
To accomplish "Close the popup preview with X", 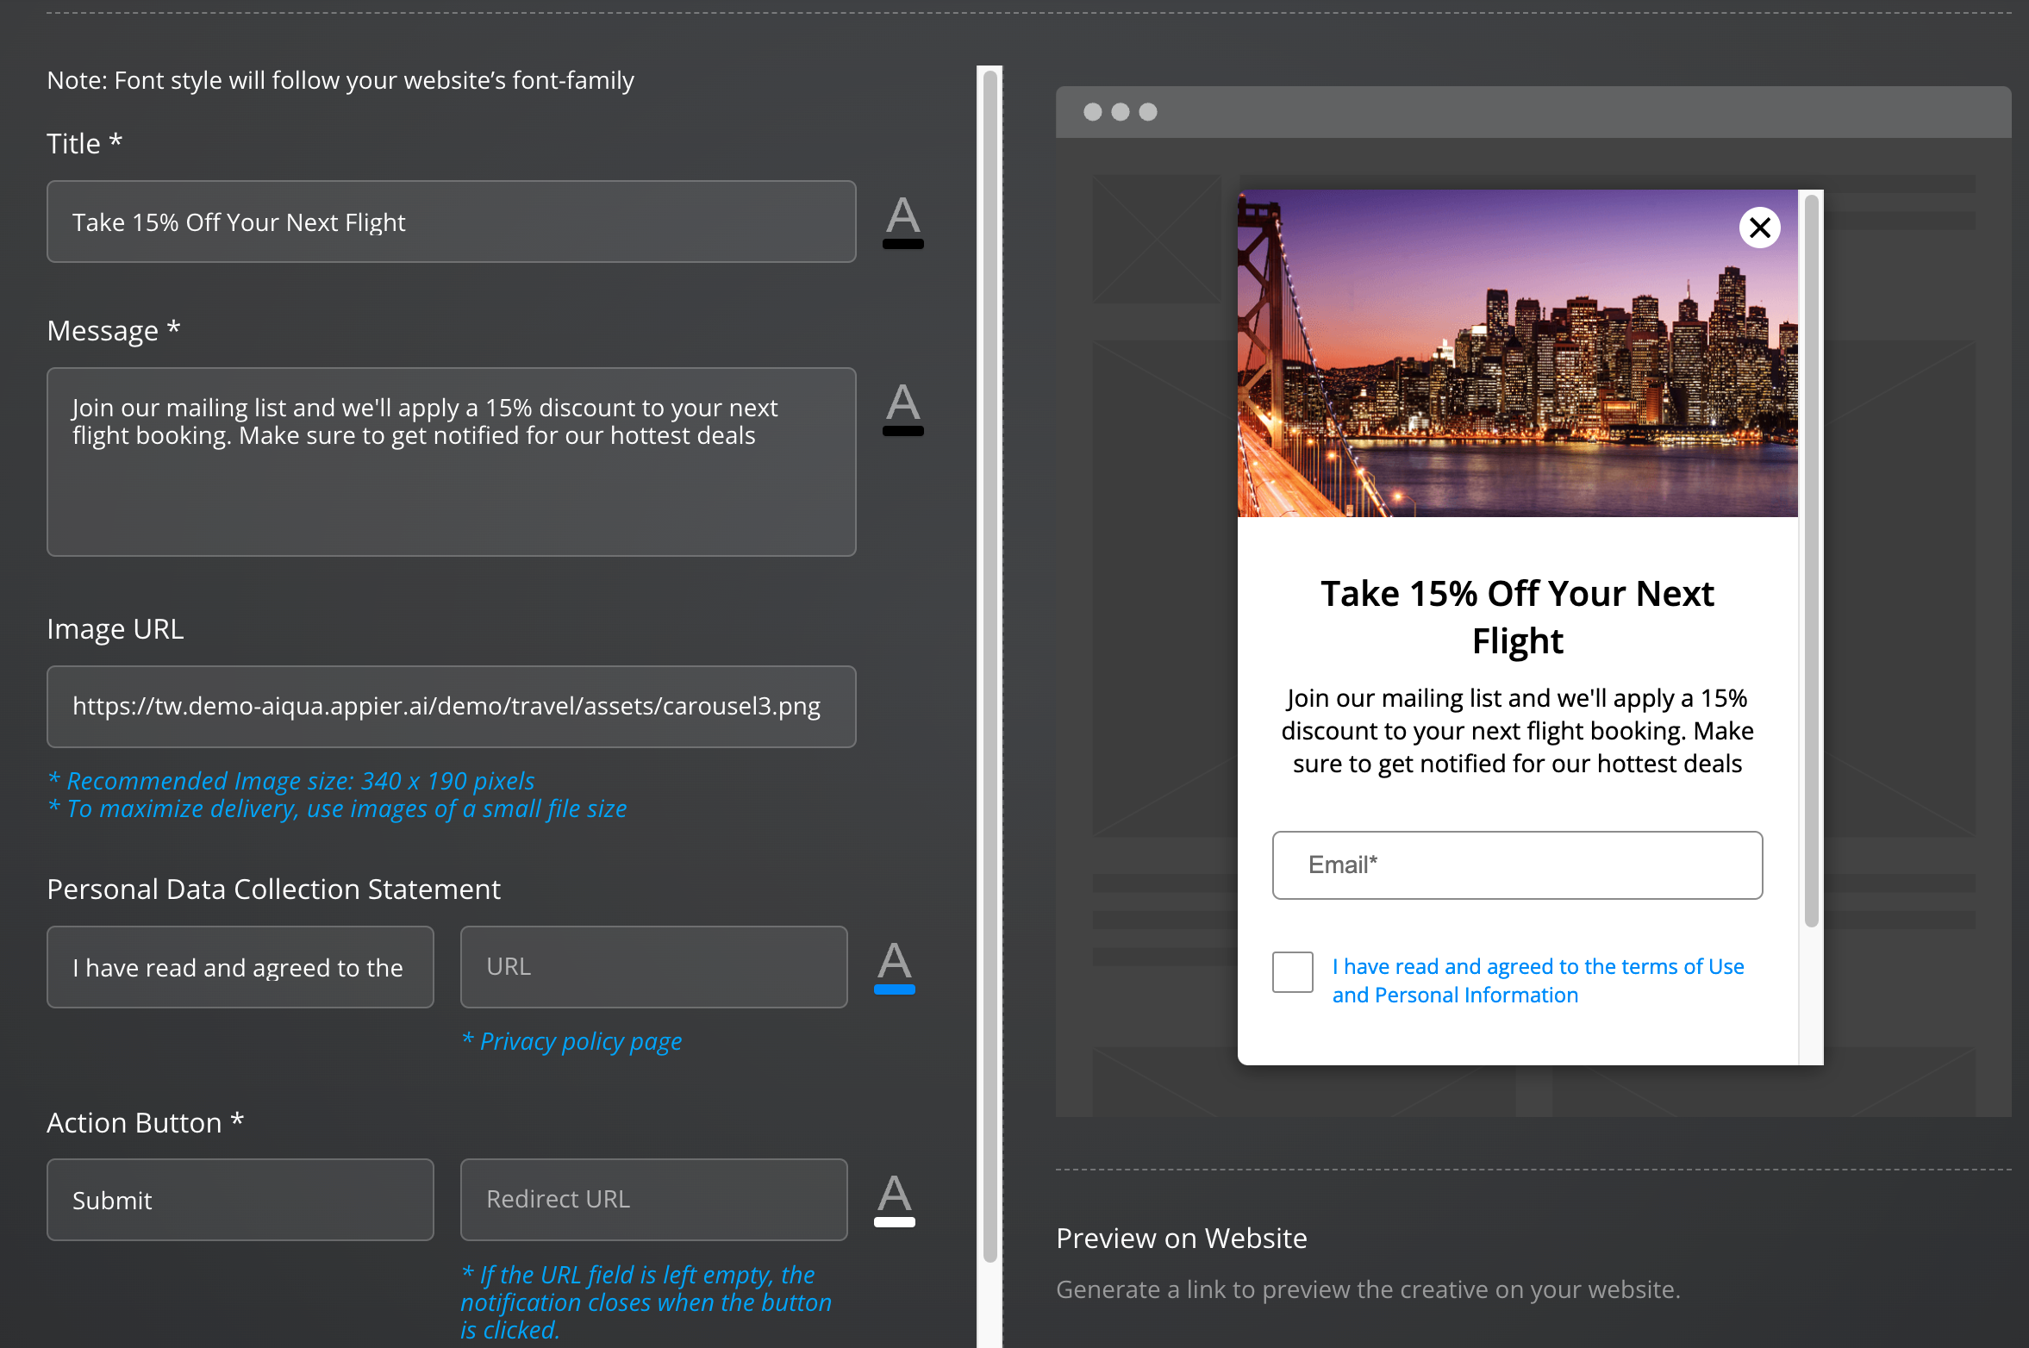I will [1759, 228].
